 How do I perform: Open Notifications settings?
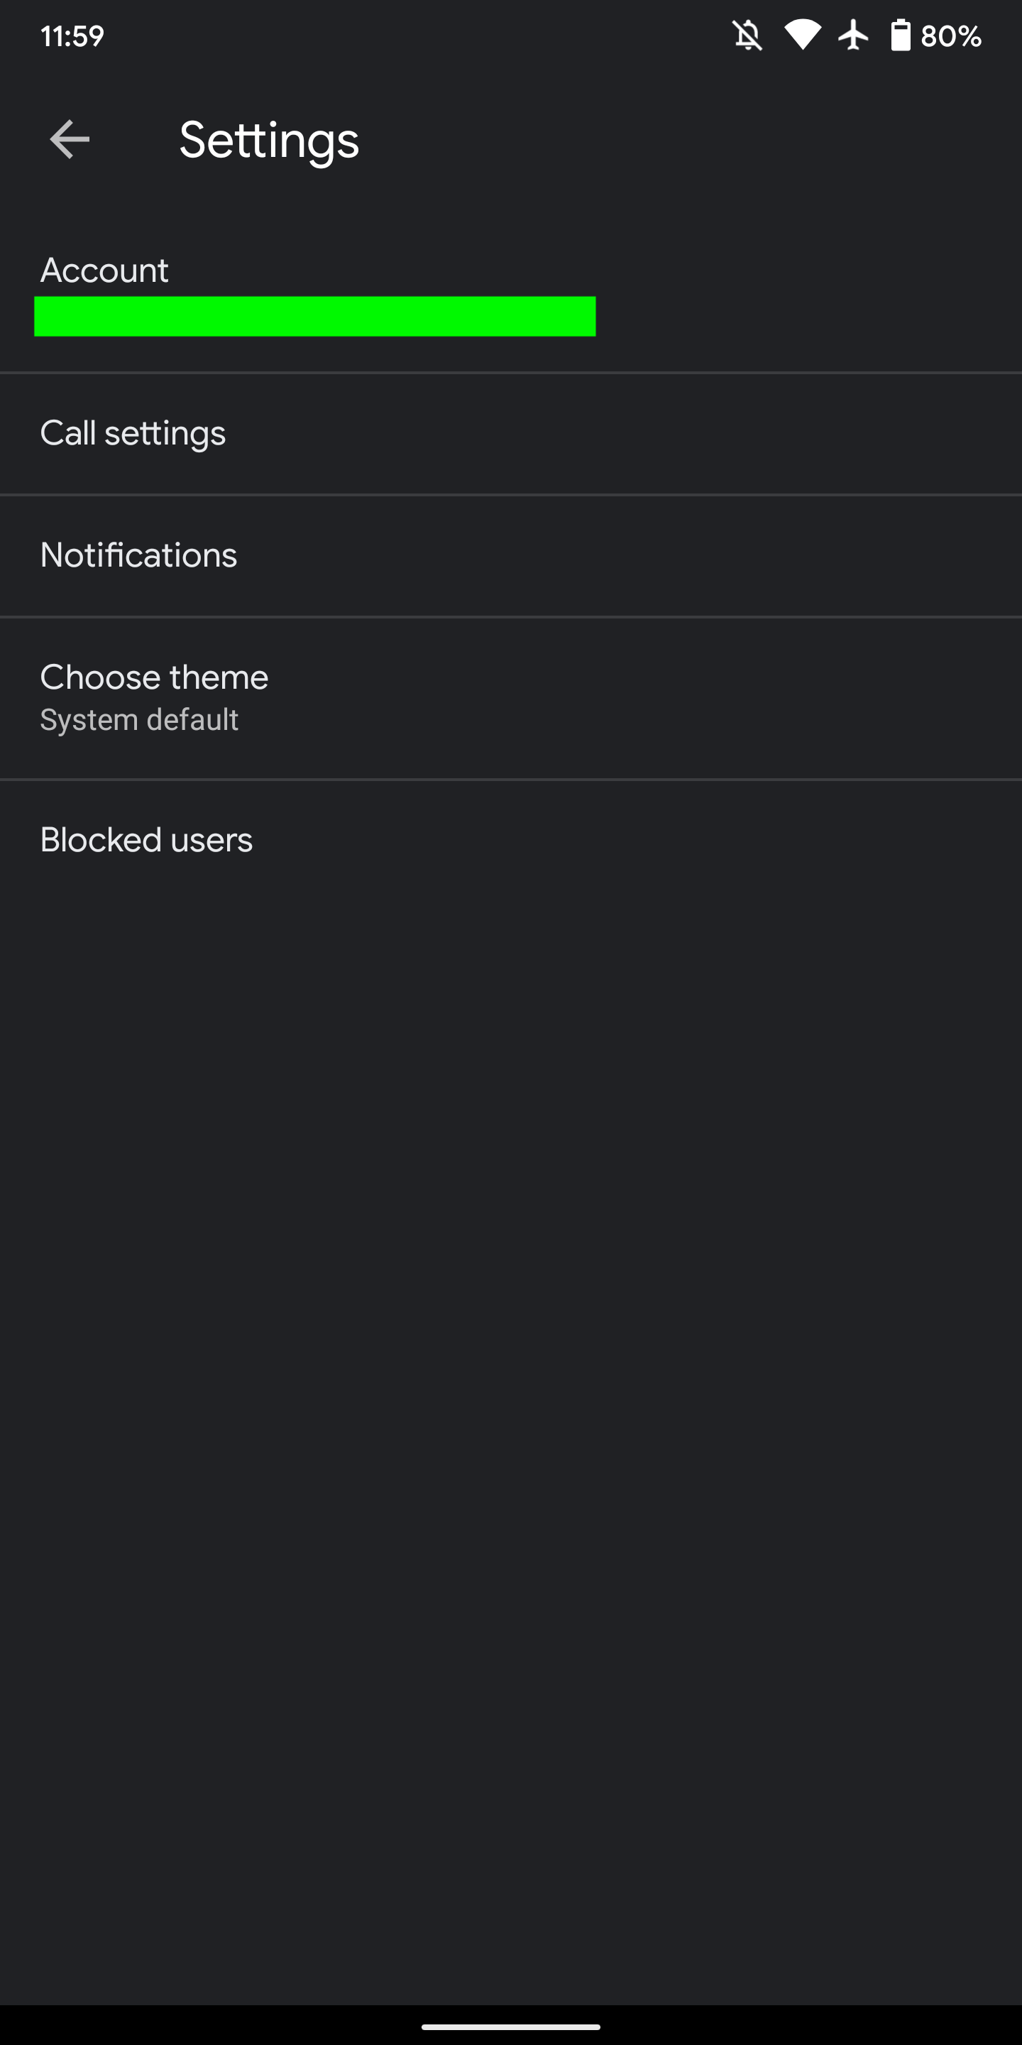coord(511,556)
